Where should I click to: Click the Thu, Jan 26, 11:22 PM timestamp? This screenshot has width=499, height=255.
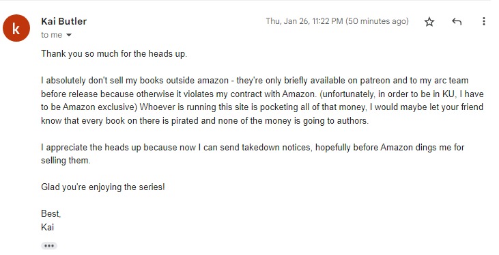coord(304,21)
